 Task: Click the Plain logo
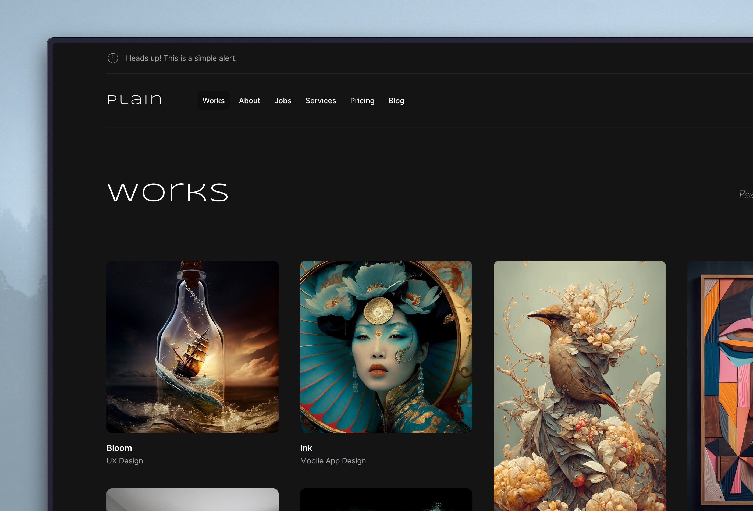point(134,100)
